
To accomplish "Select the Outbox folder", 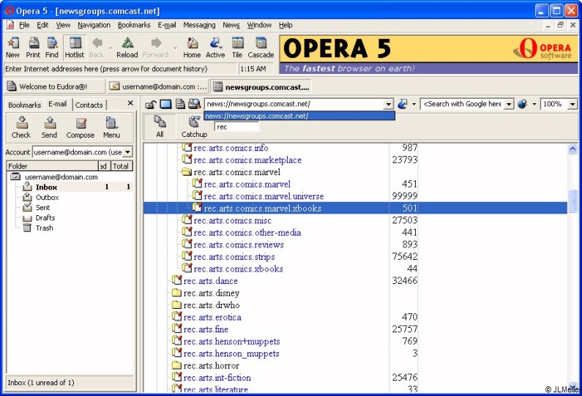I will (47, 198).
